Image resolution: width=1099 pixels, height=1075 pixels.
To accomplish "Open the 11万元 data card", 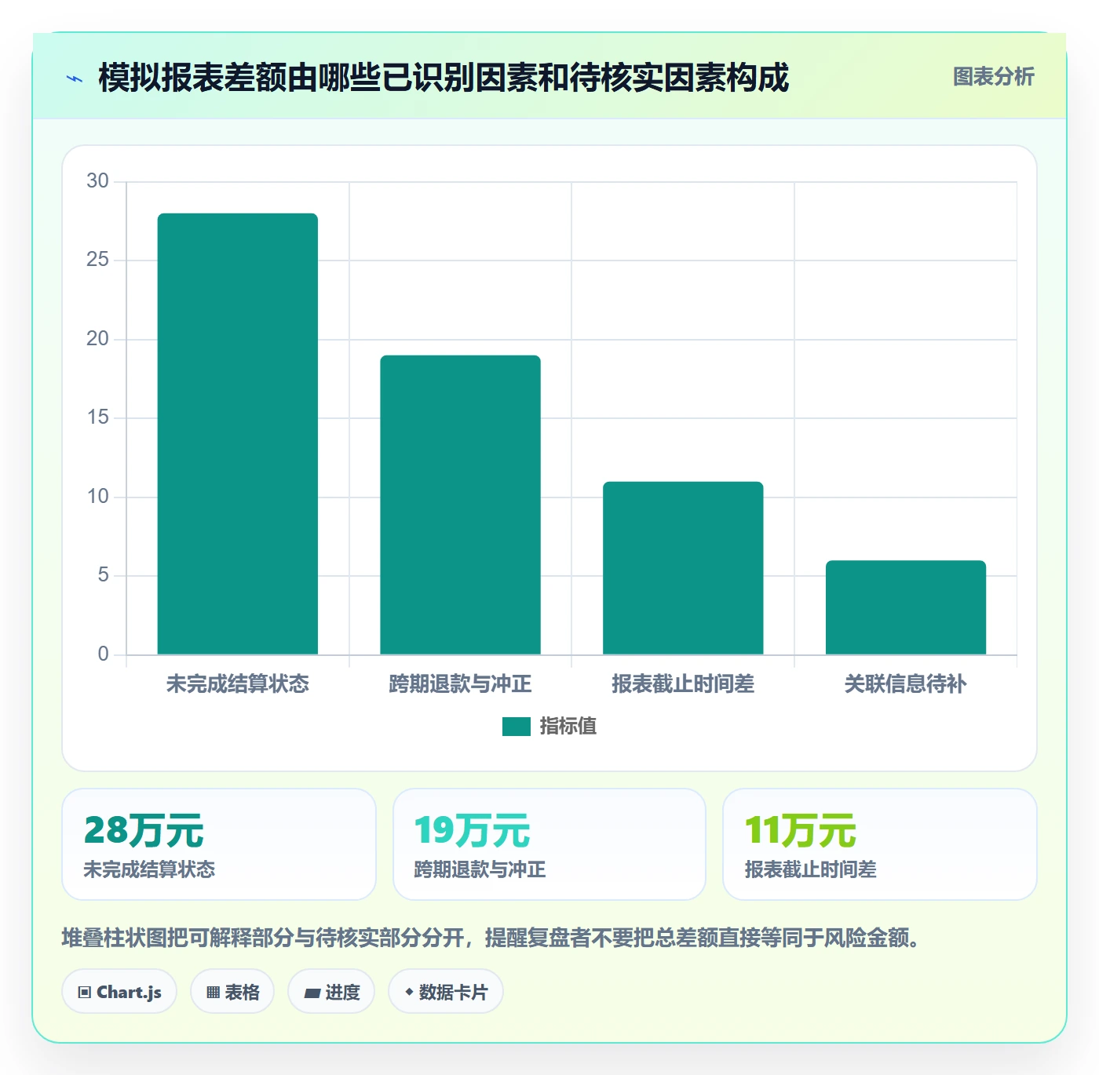I will (x=880, y=844).
